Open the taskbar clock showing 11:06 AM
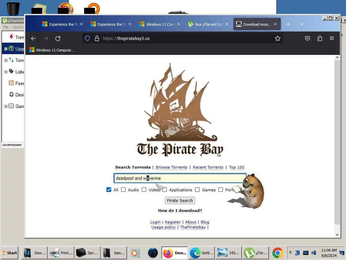This screenshot has height=260, width=346. point(329,253)
